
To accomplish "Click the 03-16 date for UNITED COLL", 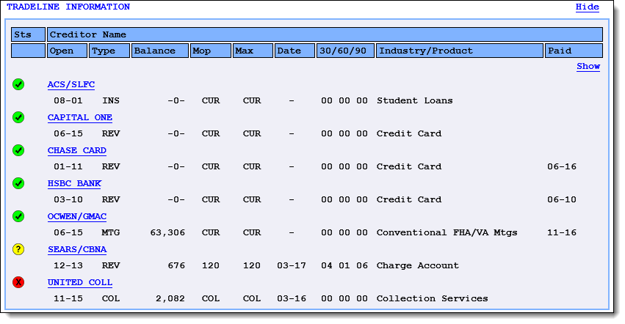I will pyautogui.click(x=292, y=299).
